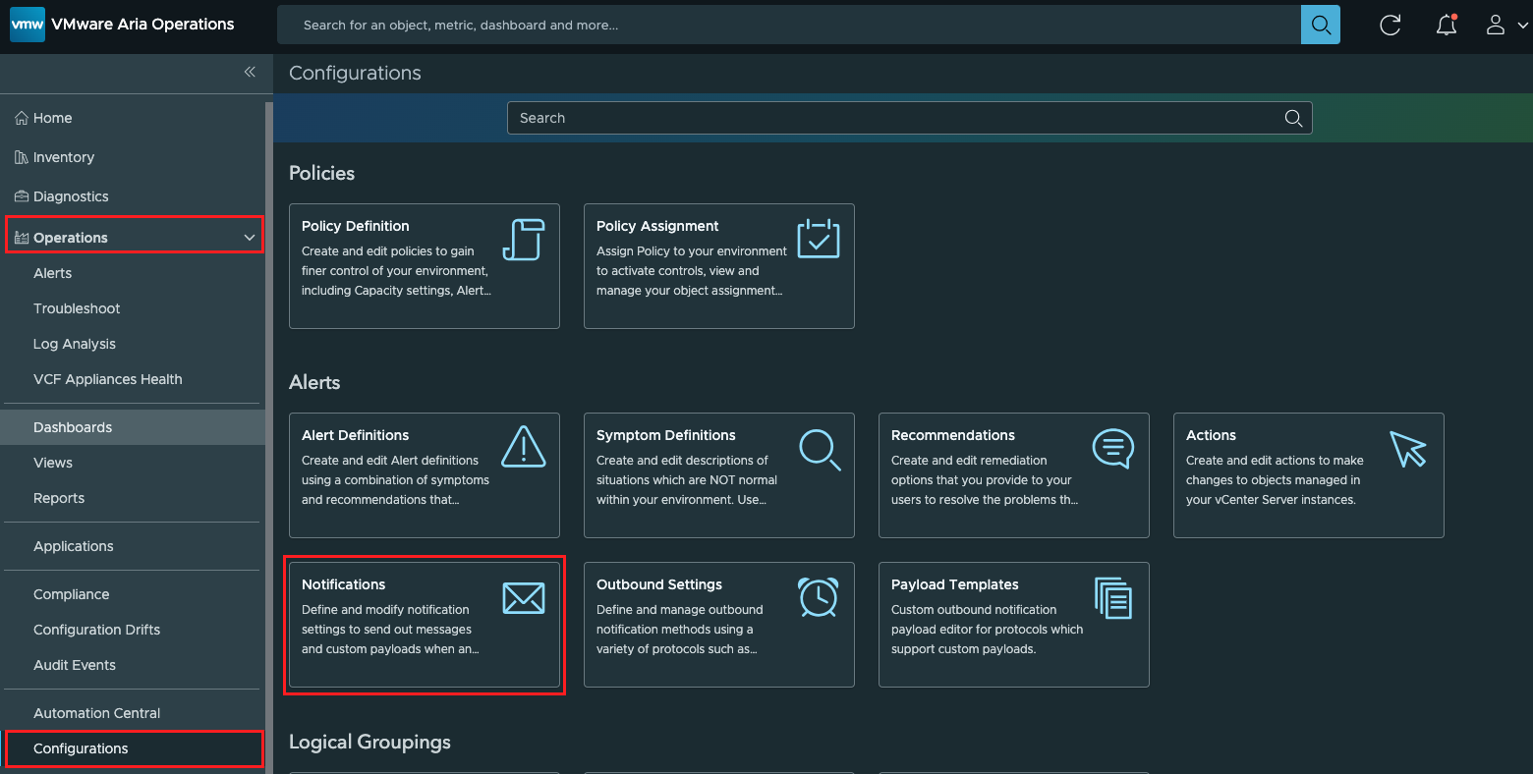Collapse the sidebar with the double chevron
The width and height of the screenshot is (1533, 774).
250,72
